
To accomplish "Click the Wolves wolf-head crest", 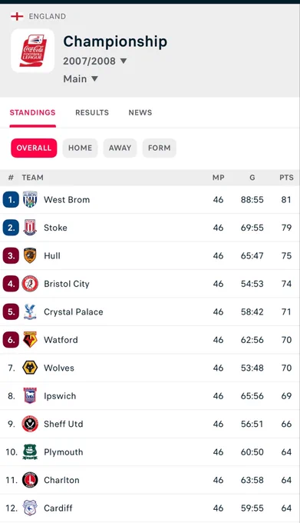I will pos(30,368).
